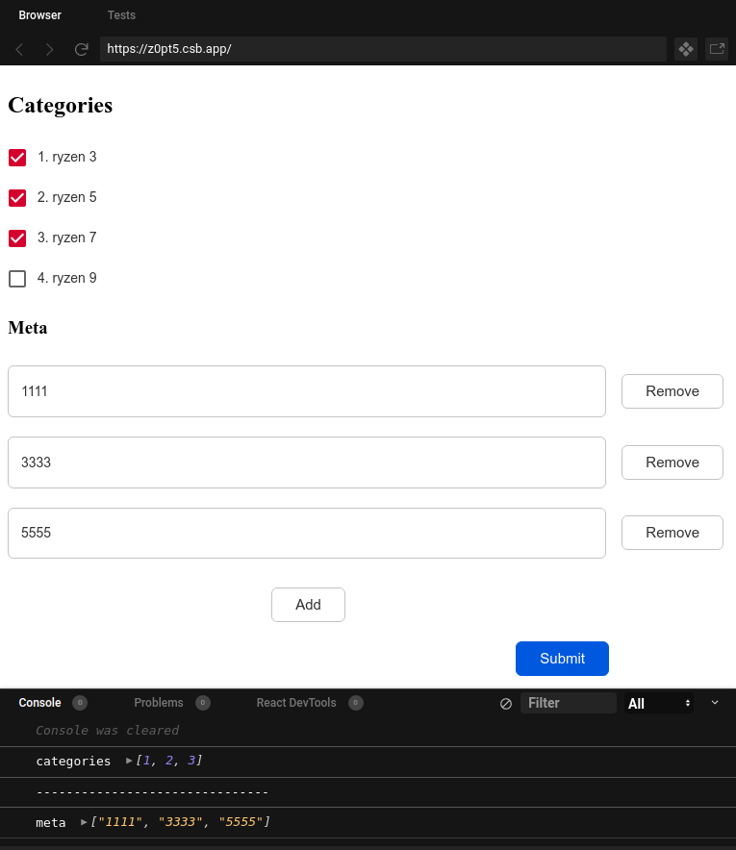
Task: Uncheck the ryzen 3 checkbox
Action: pyautogui.click(x=17, y=158)
